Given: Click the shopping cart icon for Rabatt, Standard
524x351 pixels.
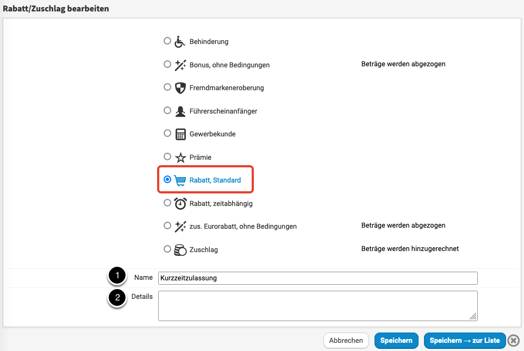Looking at the screenshot, I should click(x=180, y=180).
